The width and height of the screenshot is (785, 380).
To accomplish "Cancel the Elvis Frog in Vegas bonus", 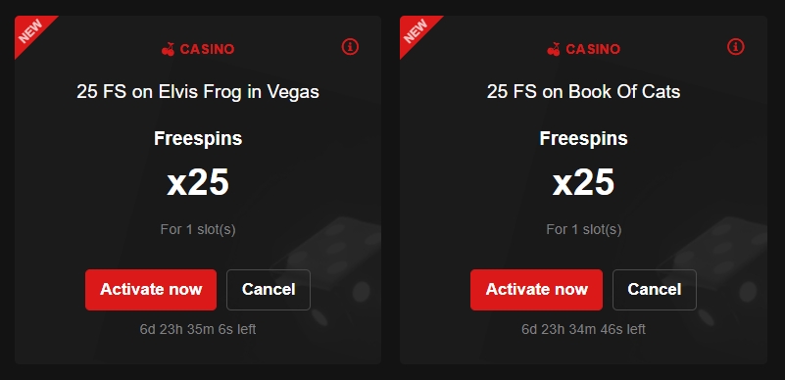I will click(x=269, y=290).
